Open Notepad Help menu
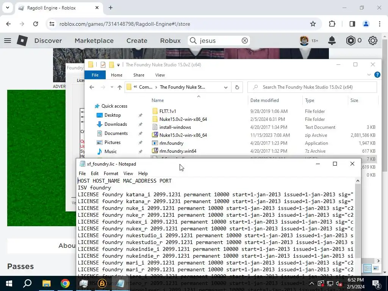The image size is (388, 291). tap(143, 174)
